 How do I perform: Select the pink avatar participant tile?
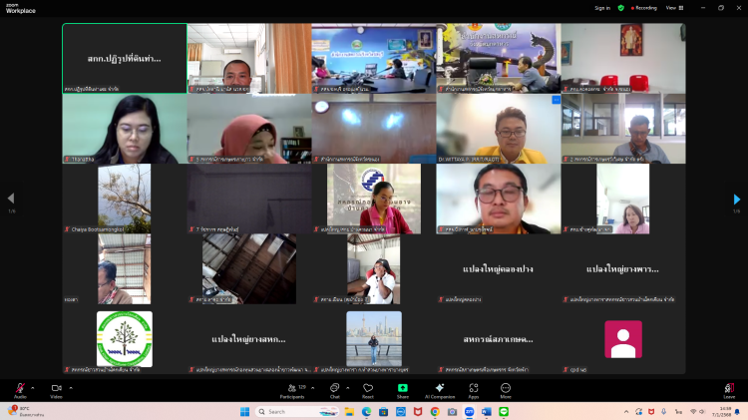pos(623,339)
